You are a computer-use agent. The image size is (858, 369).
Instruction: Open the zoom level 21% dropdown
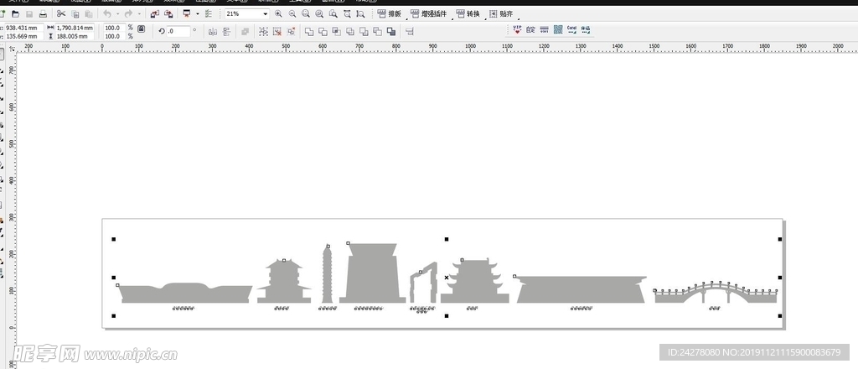pyautogui.click(x=266, y=13)
